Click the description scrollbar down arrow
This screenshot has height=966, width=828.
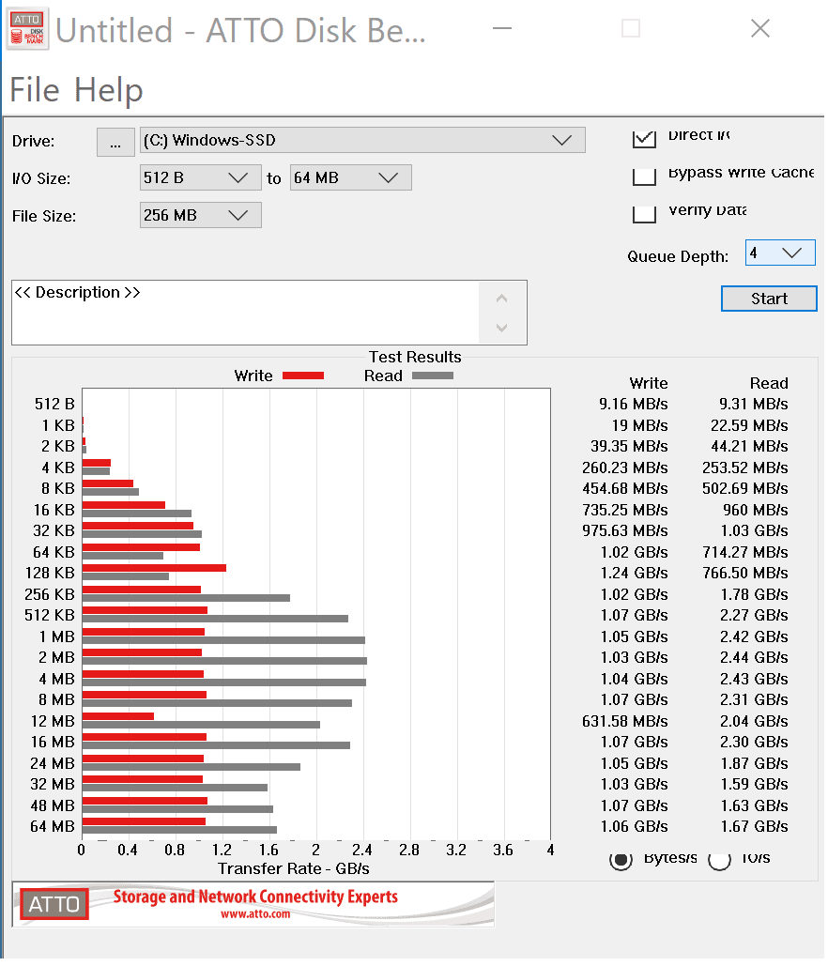click(x=502, y=328)
